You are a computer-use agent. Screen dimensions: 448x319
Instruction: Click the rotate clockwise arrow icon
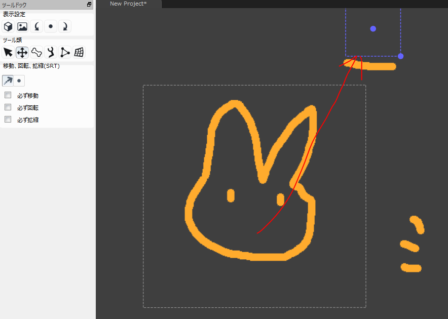(65, 26)
